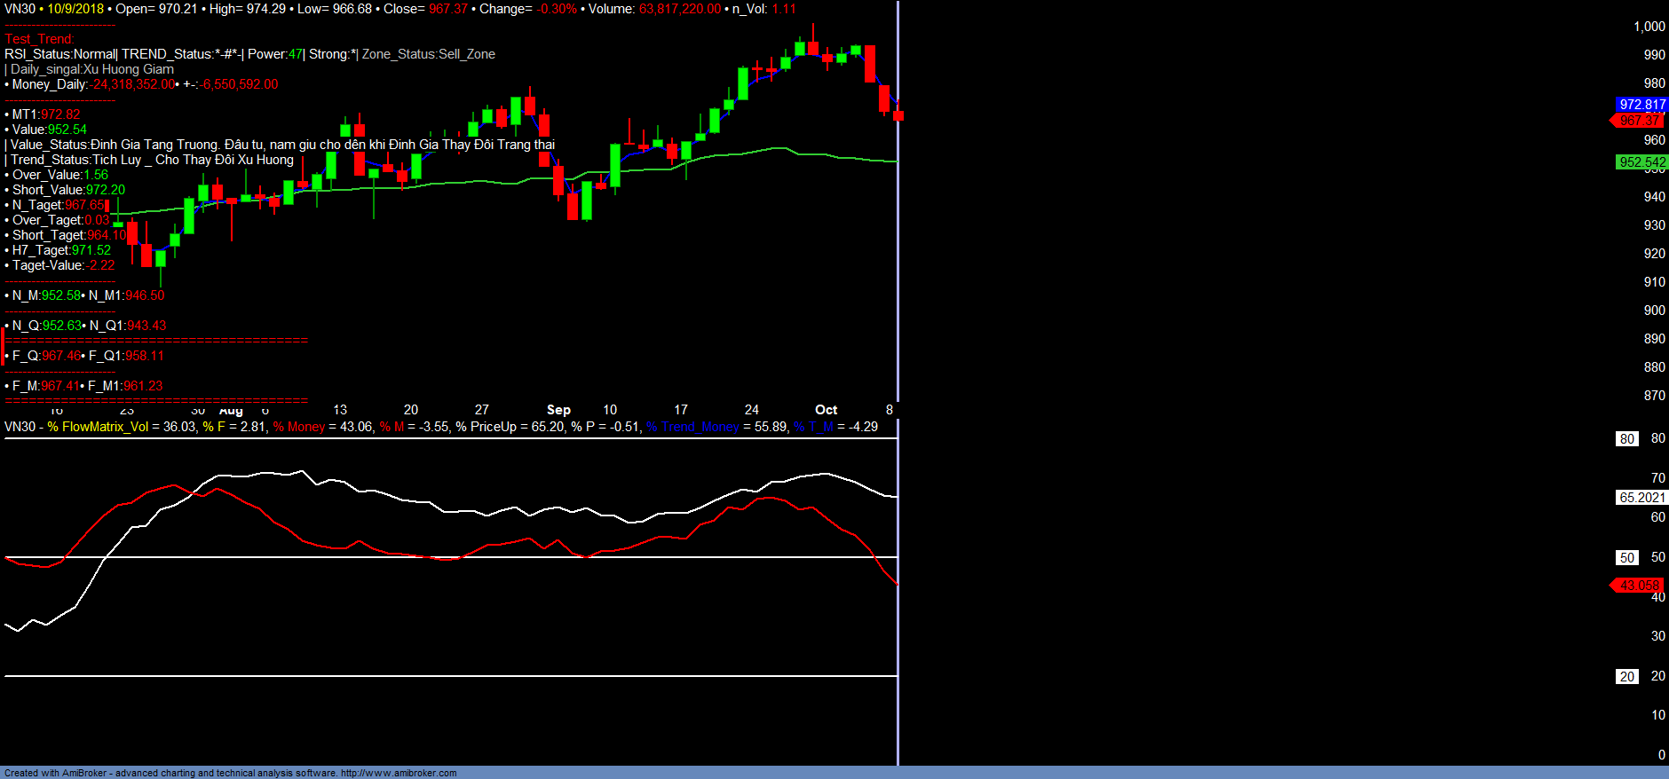Click the Daily_singal:Xu Huong Giam text
The height and width of the screenshot is (779, 1669).
point(91,69)
